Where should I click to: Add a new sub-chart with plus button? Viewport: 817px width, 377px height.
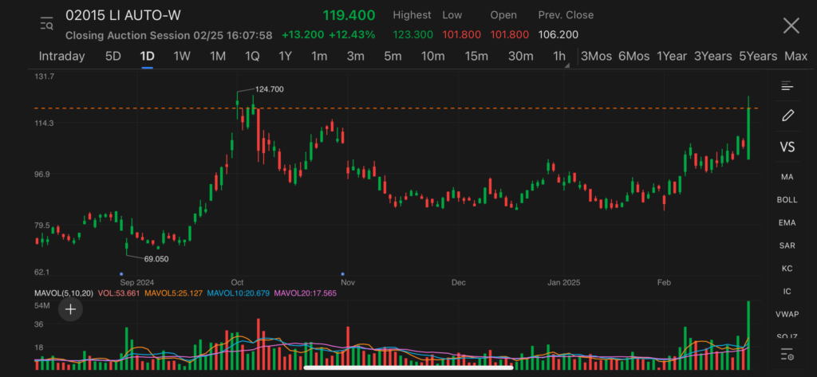pyautogui.click(x=70, y=310)
